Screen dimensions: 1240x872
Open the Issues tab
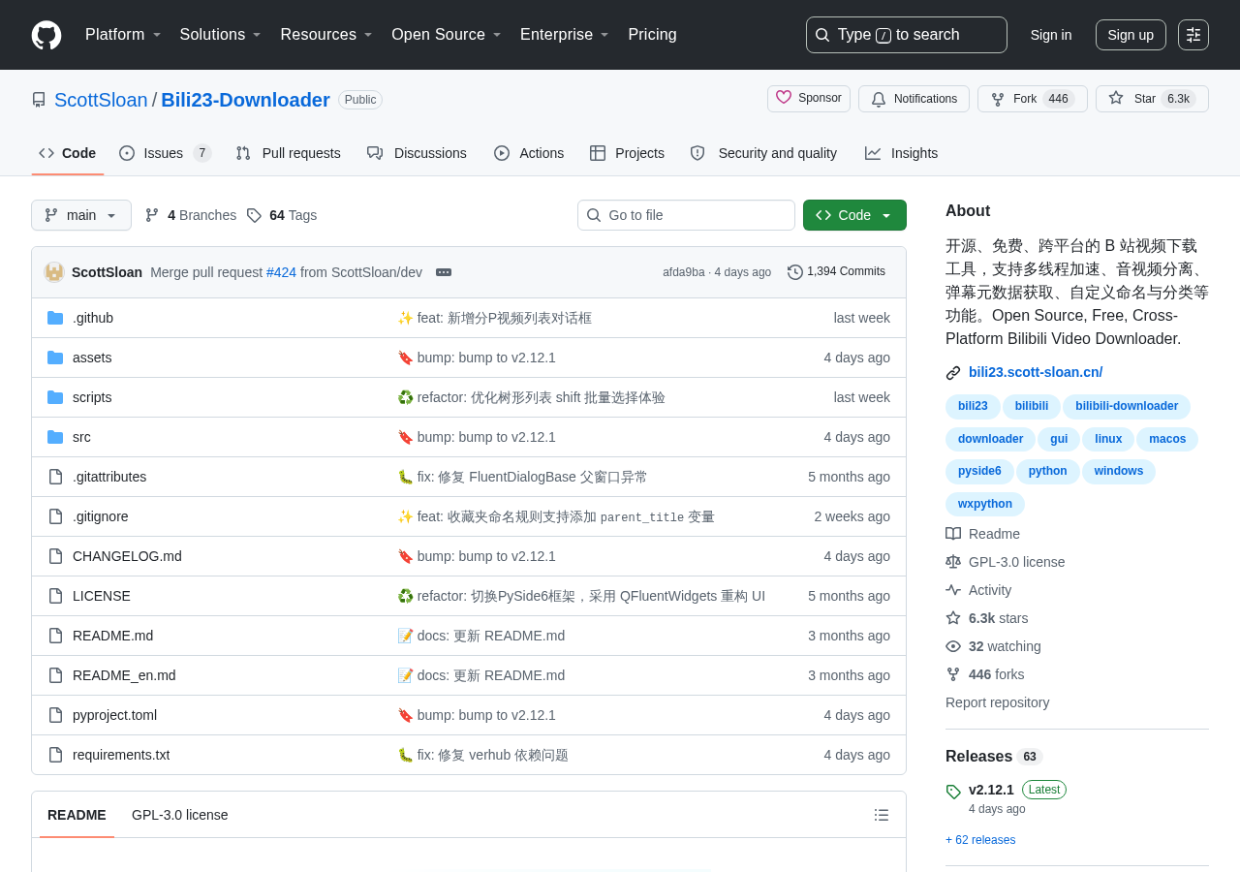165,153
